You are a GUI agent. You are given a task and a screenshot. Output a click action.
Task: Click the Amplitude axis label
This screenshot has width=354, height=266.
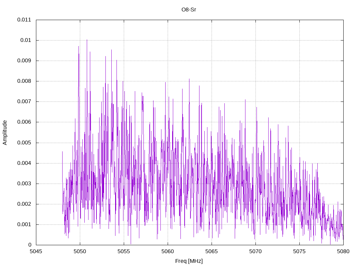(x=5, y=133)
